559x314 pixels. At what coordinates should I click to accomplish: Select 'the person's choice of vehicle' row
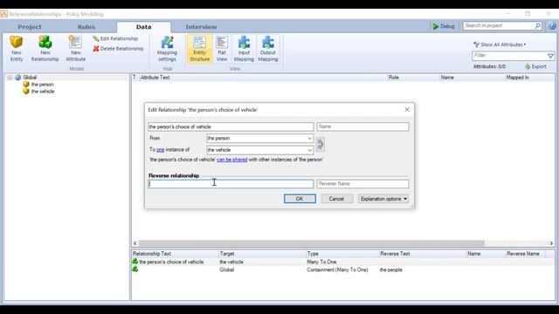coord(343,262)
